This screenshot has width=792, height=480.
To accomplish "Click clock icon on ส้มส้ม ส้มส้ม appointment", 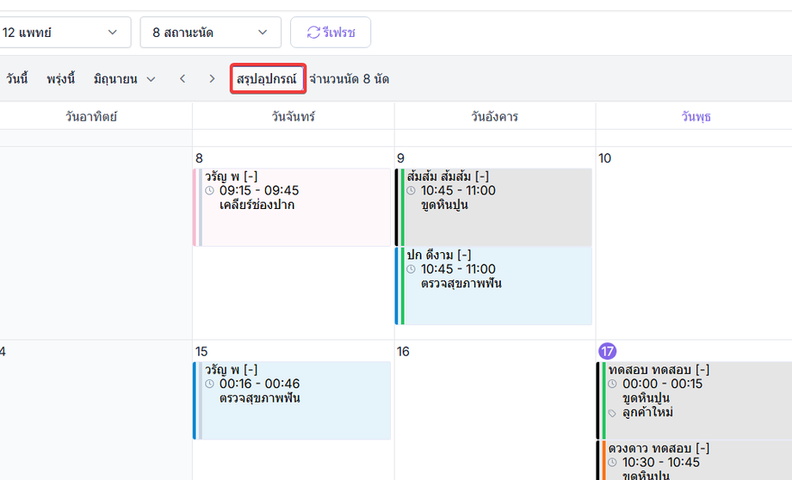I will pyautogui.click(x=411, y=191).
